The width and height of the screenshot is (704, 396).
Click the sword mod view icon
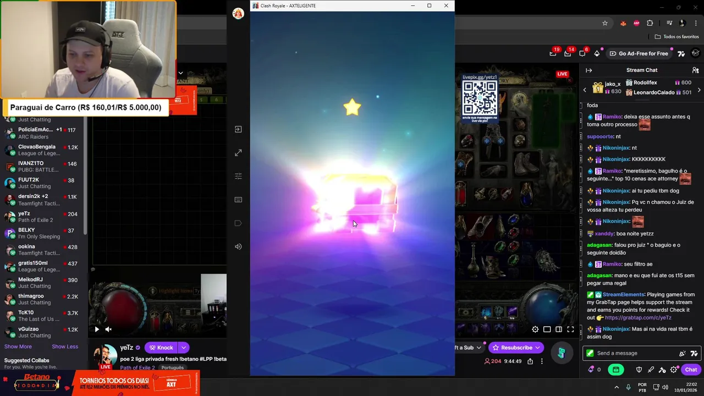651,370
